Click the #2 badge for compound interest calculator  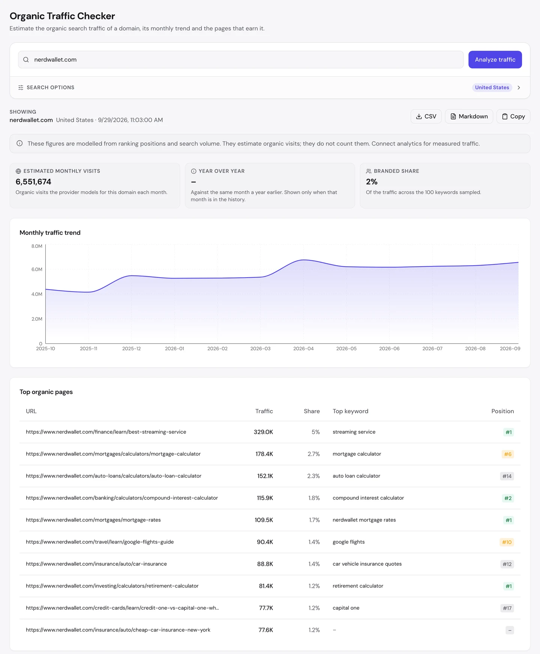508,498
